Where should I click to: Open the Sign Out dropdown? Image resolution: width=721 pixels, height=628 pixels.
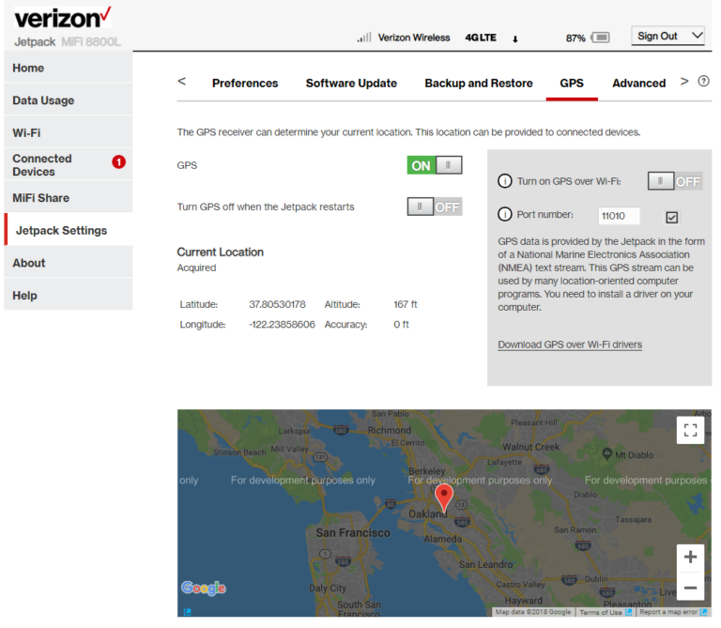(667, 36)
